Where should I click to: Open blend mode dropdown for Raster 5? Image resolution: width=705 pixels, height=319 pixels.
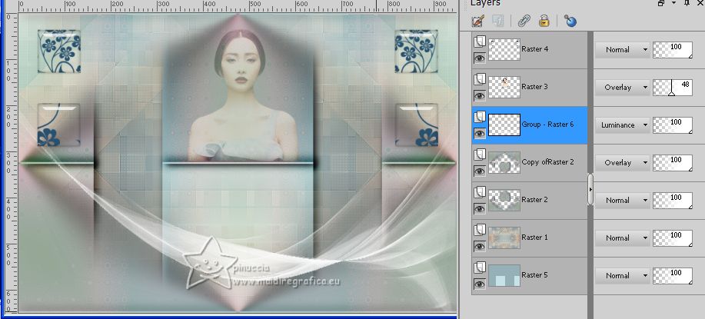coord(623,276)
